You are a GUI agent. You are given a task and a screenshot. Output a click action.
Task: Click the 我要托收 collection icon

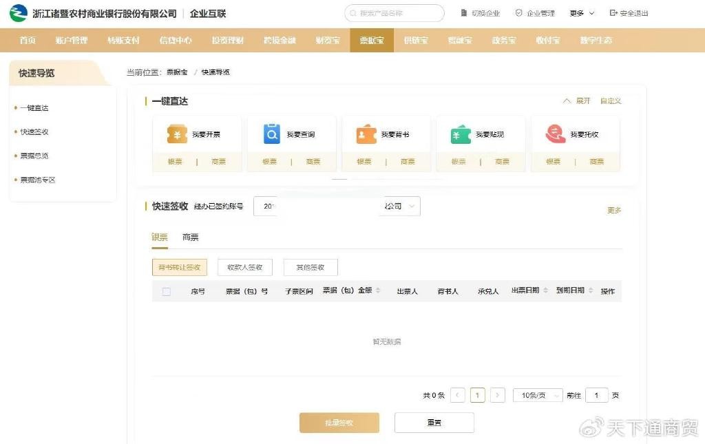click(x=555, y=134)
